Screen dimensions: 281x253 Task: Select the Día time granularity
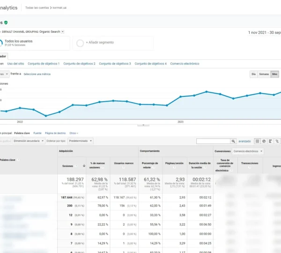point(253,74)
